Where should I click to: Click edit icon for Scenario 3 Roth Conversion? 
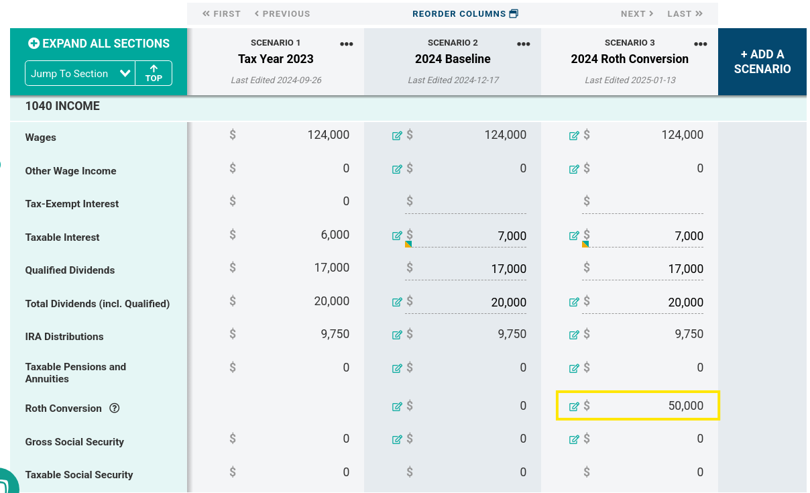pyautogui.click(x=574, y=406)
